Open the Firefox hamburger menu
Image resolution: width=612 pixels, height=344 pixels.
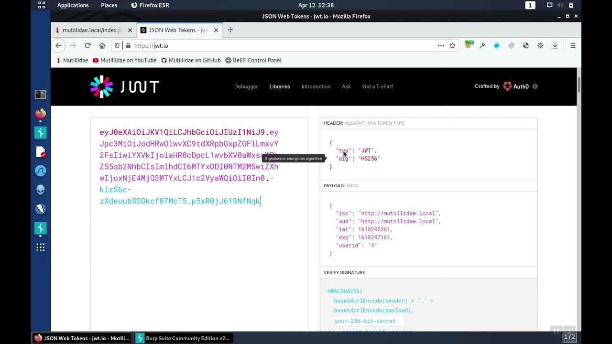click(x=573, y=45)
